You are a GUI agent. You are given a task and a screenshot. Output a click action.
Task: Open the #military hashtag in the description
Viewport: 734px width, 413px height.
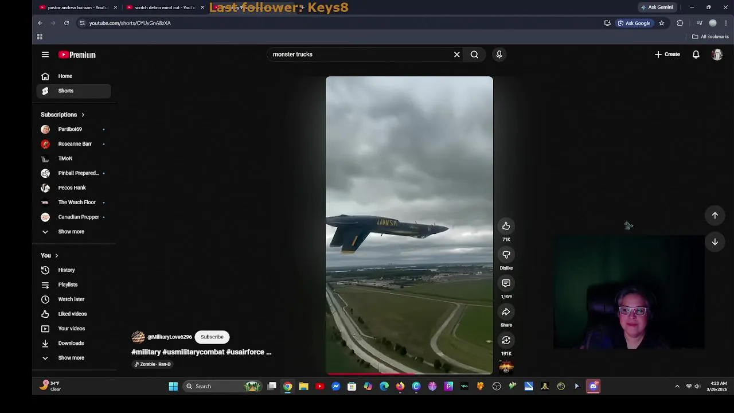146,352
